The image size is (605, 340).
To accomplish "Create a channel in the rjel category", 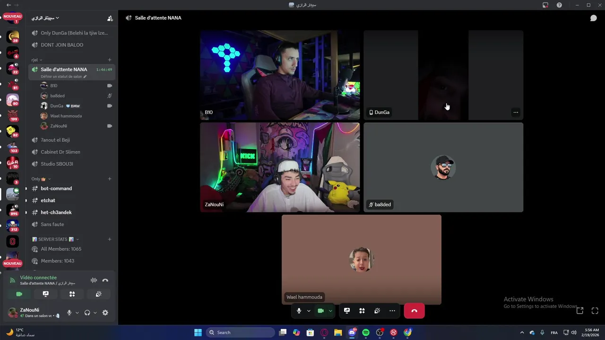I will (x=110, y=60).
